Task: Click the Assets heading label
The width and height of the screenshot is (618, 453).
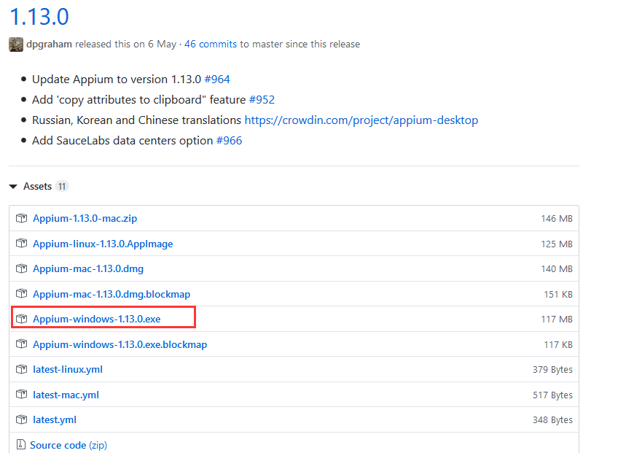Action: pyautogui.click(x=37, y=186)
